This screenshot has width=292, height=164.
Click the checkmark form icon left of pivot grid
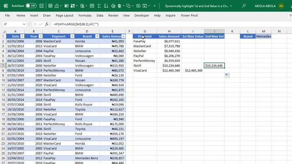(67, 6)
